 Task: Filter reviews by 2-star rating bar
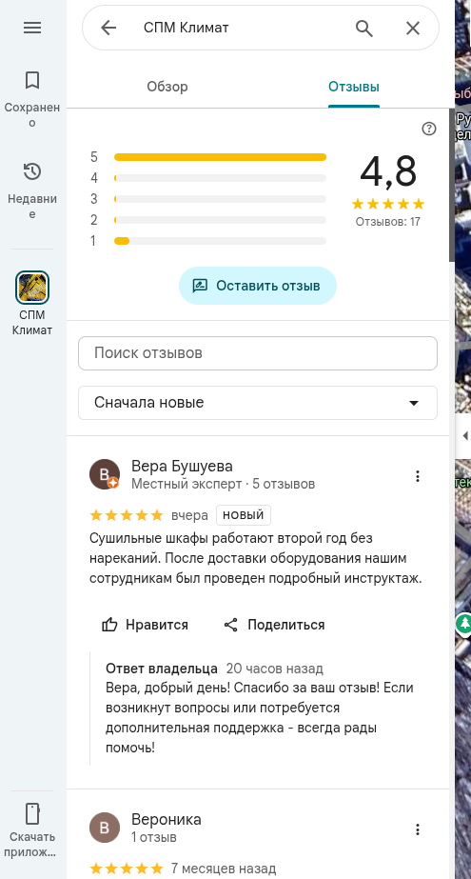coord(207,220)
